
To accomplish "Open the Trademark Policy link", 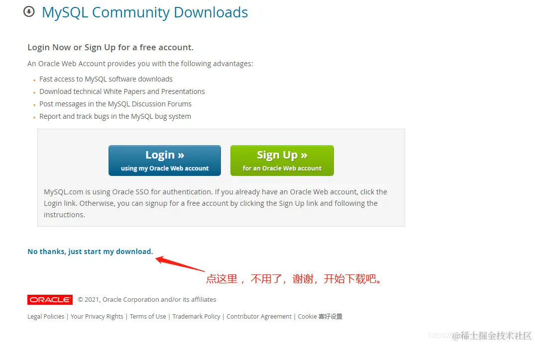I will (x=196, y=316).
